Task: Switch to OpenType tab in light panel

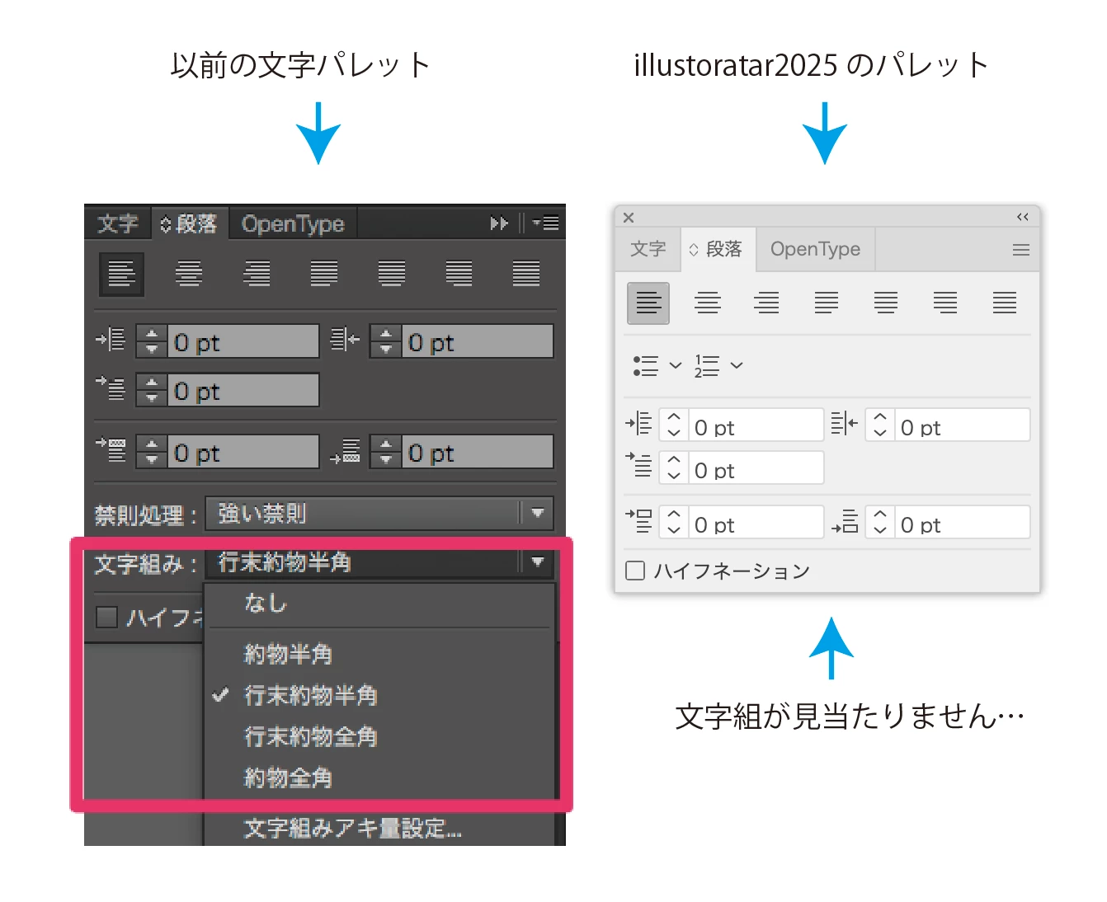Action: click(x=815, y=249)
